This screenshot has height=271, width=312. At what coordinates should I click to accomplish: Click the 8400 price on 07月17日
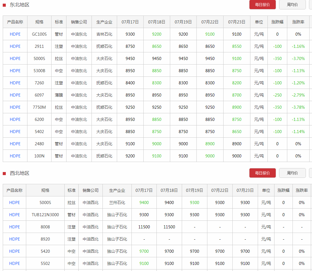tap(130, 83)
